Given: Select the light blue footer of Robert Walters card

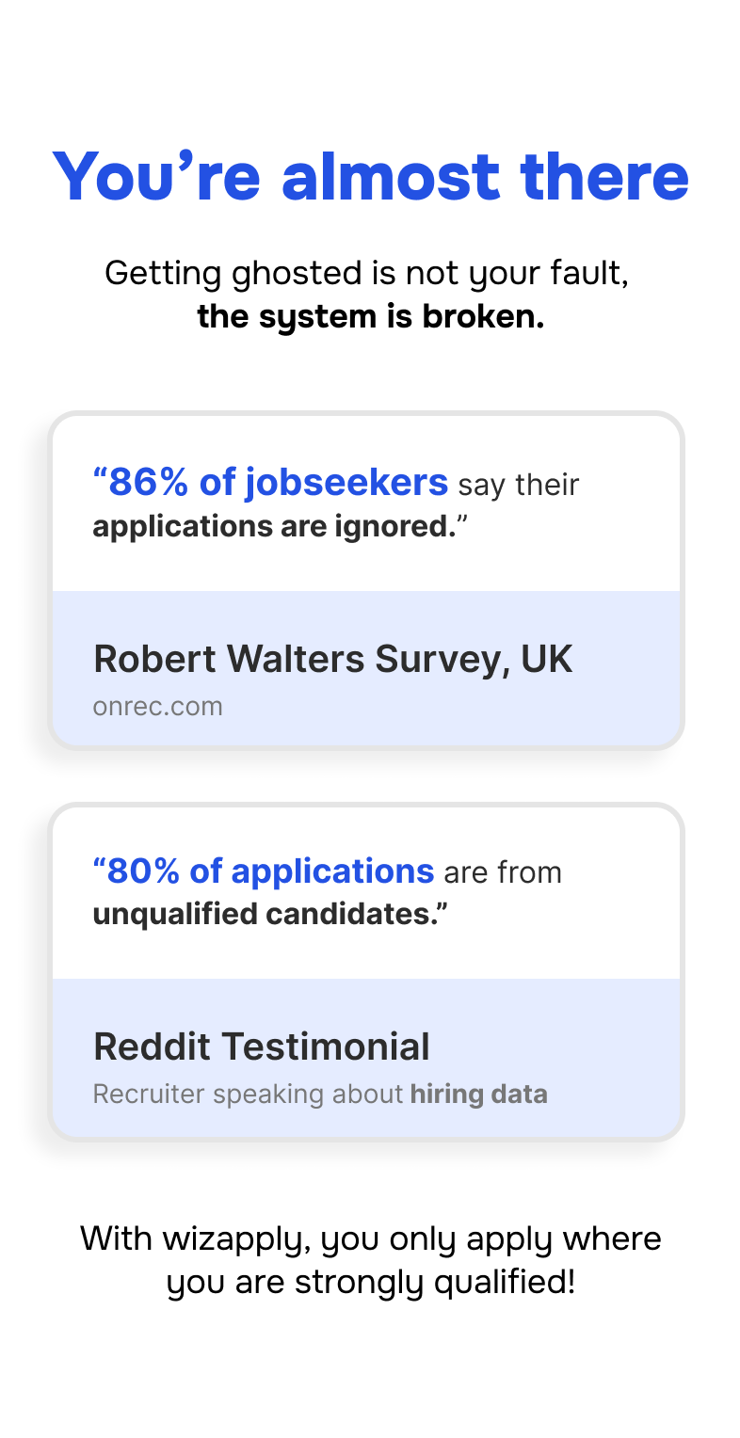Looking at the screenshot, I should click(x=366, y=668).
